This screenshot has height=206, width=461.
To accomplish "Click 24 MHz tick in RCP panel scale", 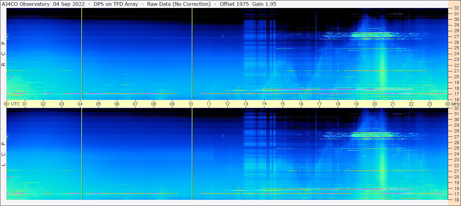I will coord(456,54).
